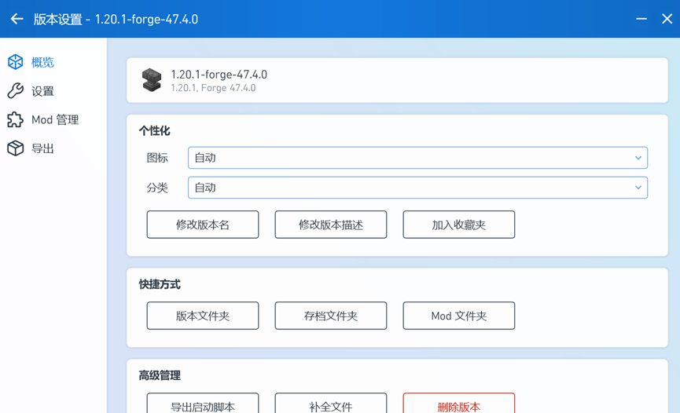Viewport: 680px width, 413px height.
Task: Click the 概览 cube icon in the sidebar
Action: click(15, 62)
